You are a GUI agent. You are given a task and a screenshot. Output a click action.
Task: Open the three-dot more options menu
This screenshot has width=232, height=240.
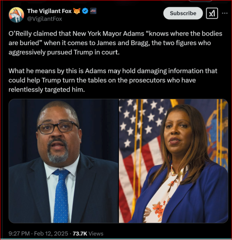(x=225, y=13)
